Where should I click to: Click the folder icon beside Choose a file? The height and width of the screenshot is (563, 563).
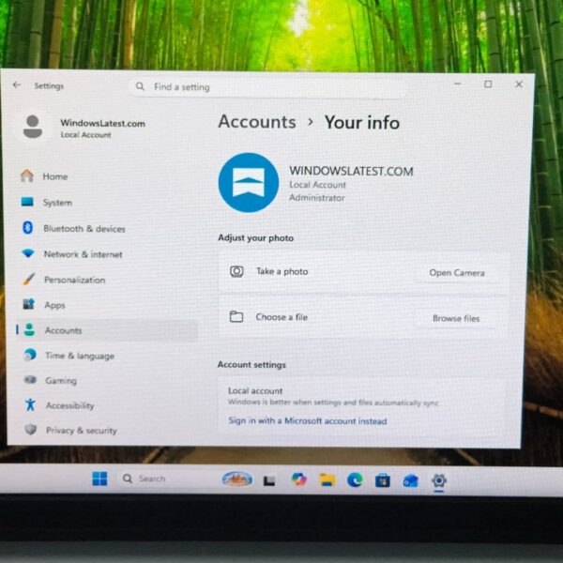236,317
